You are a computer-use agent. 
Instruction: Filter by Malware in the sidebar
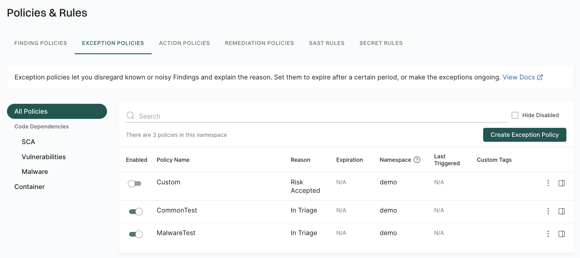[35, 172]
